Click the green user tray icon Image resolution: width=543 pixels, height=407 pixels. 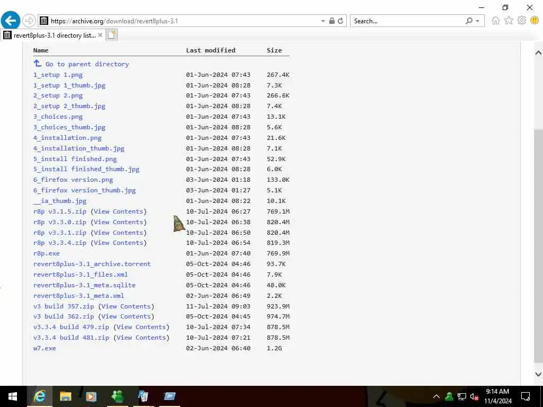coord(449,396)
